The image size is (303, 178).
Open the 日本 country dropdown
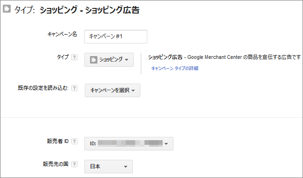click(109, 167)
